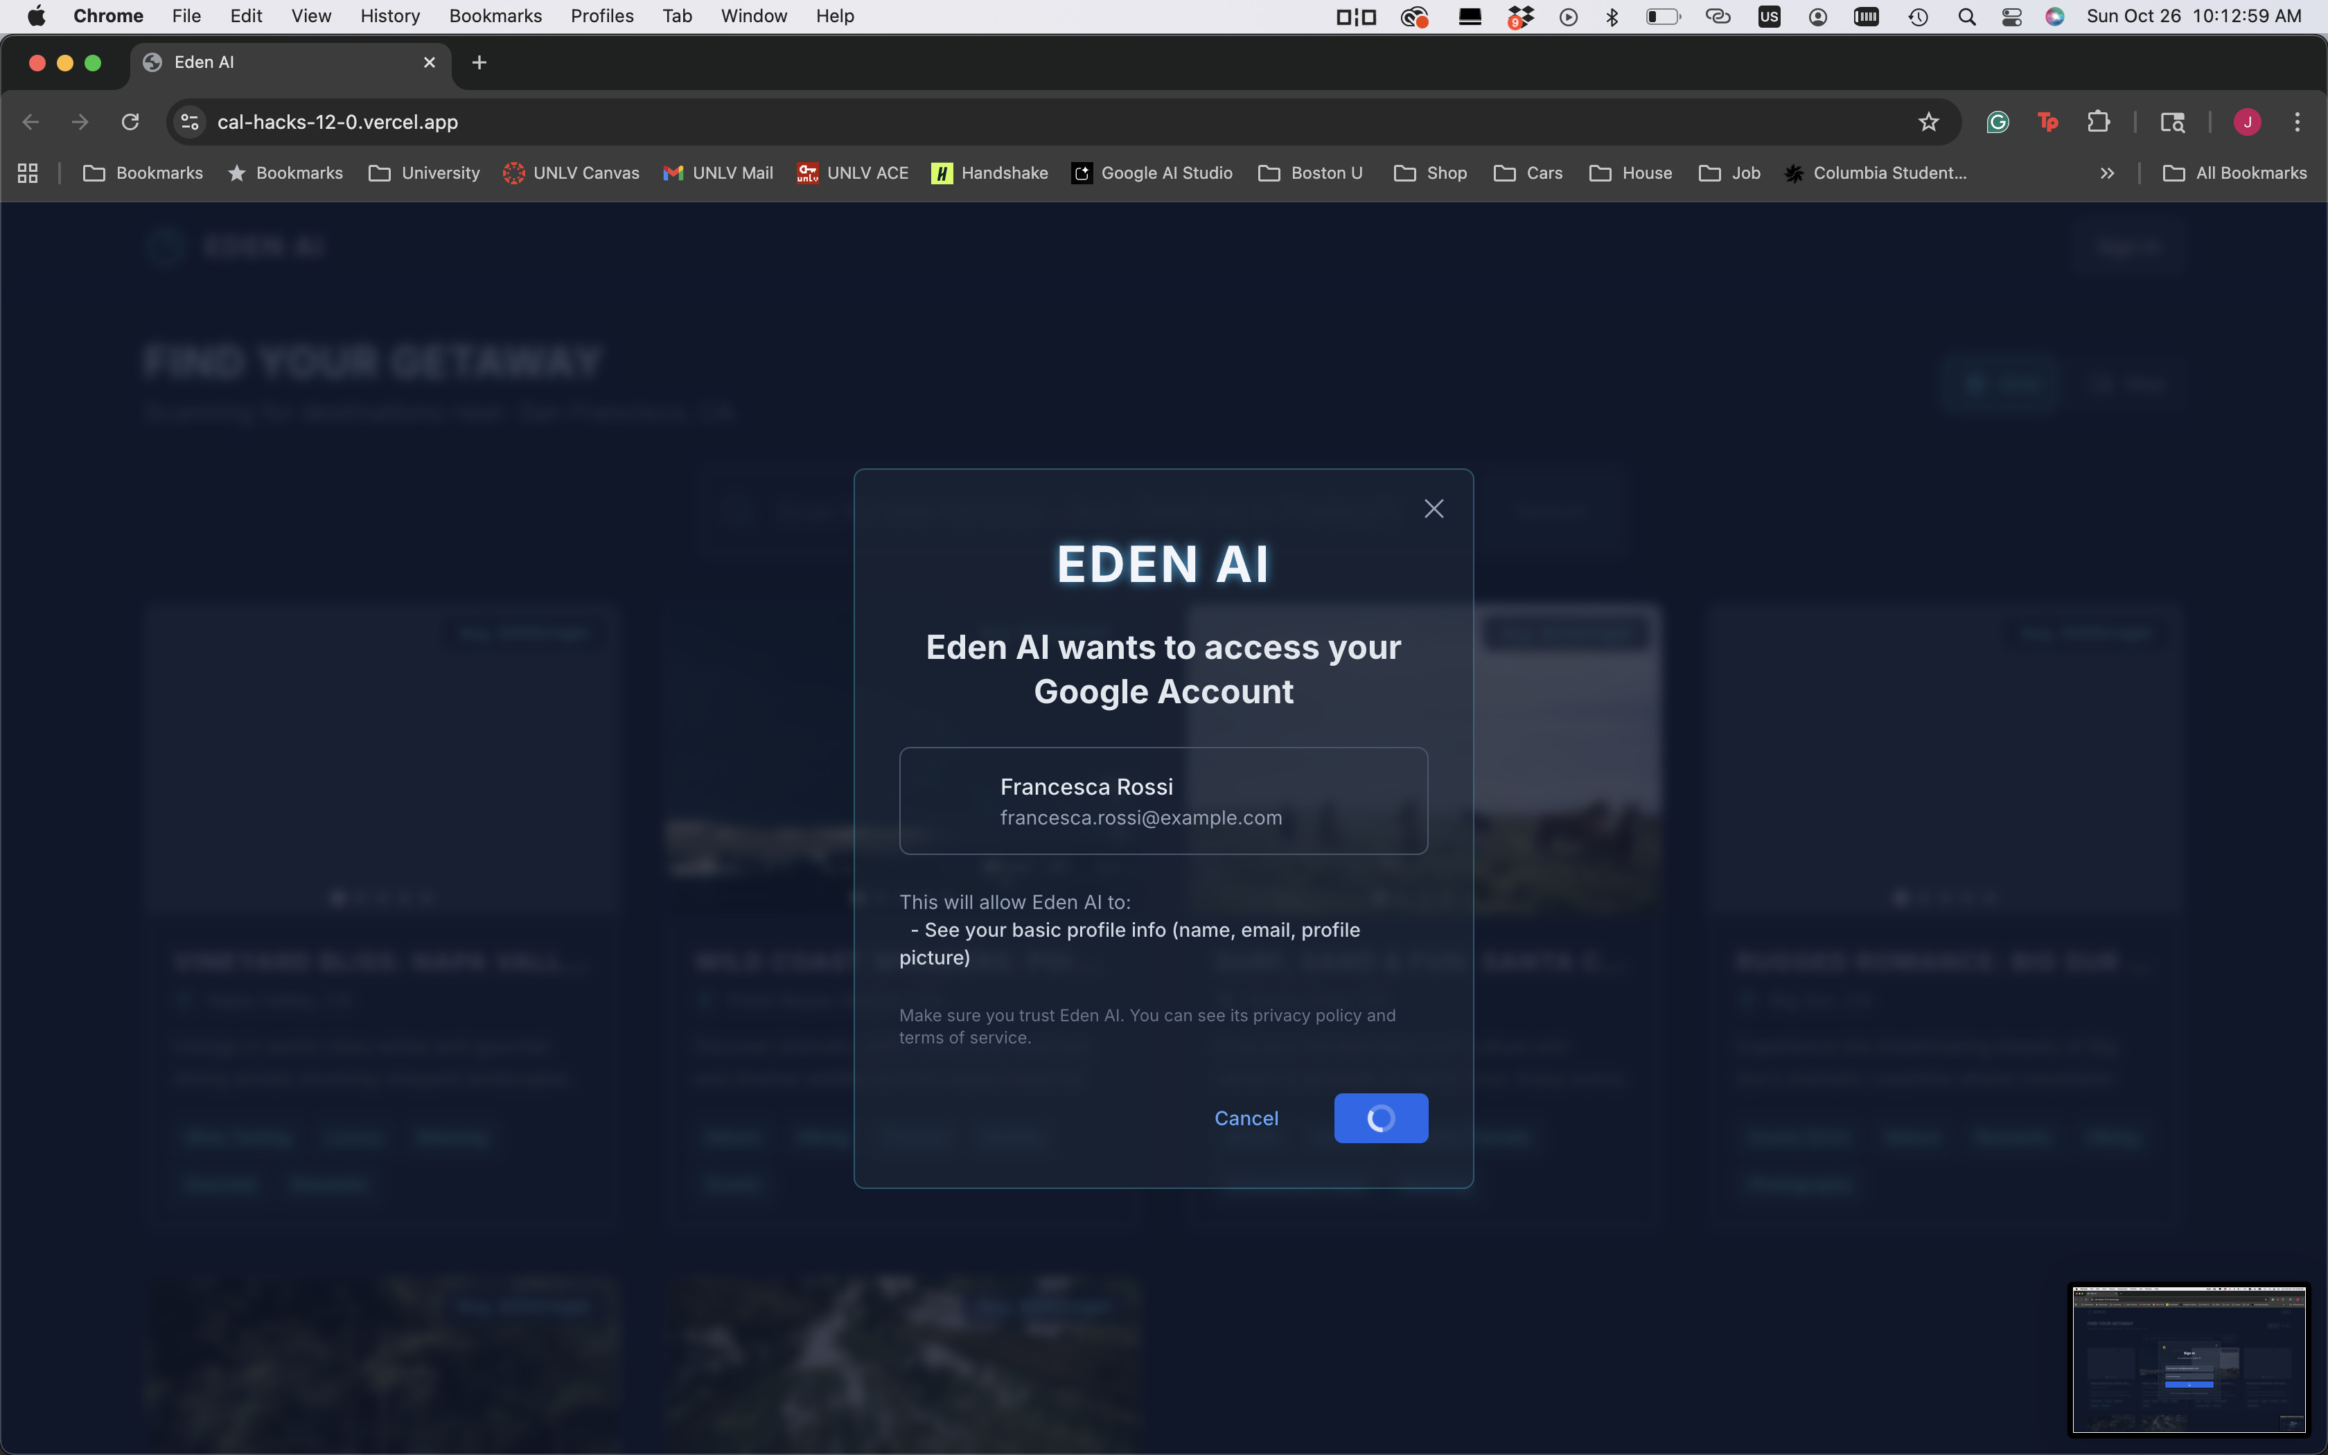
Task: Open the History menu
Action: (x=389, y=17)
